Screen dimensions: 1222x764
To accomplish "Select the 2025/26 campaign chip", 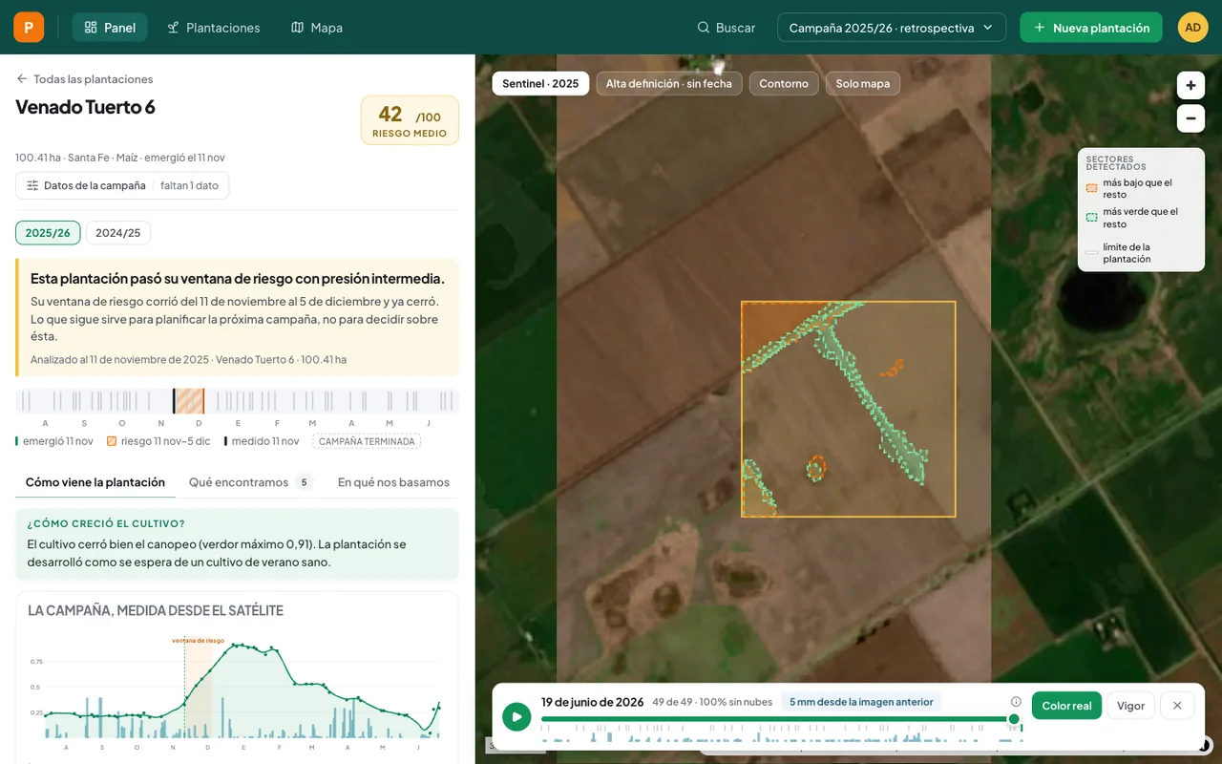I will (x=48, y=233).
